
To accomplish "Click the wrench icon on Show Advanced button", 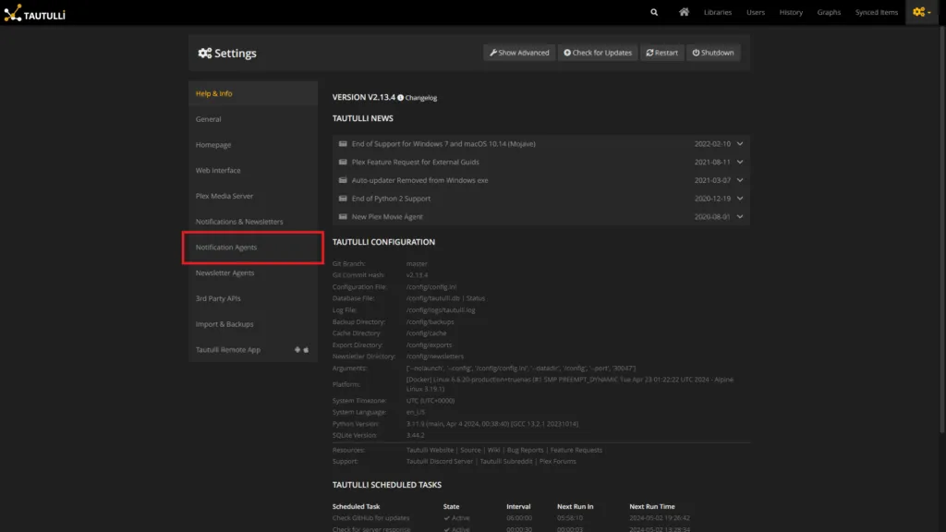I will (x=491, y=53).
